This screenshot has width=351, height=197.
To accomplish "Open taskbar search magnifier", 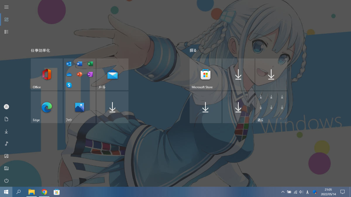I will (x=18, y=192).
